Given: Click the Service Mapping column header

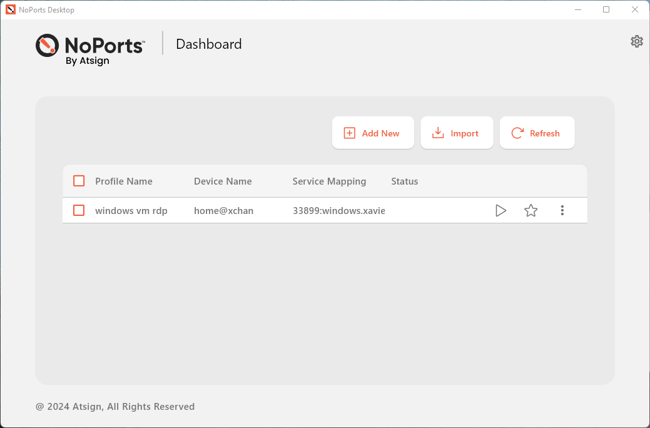Looking at the screenshot, I should (x=329, y=181).
